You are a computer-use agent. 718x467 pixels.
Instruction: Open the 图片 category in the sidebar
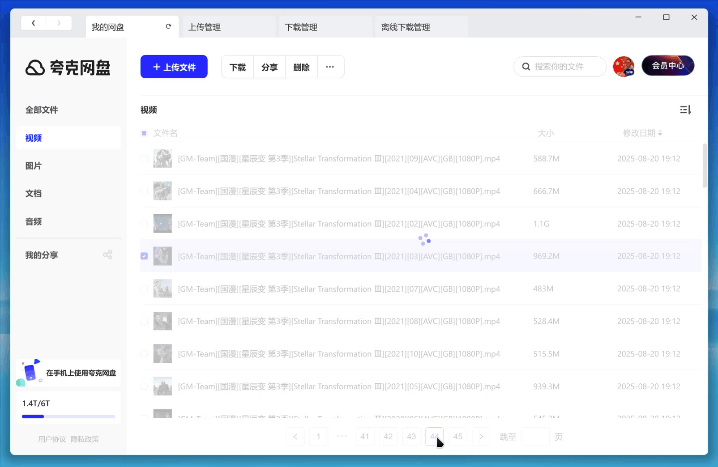[34, 166]
